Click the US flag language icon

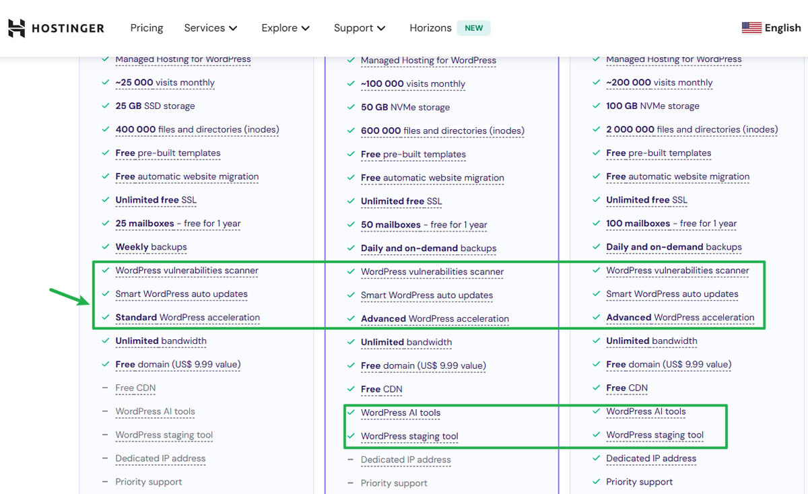pos(751,28)
